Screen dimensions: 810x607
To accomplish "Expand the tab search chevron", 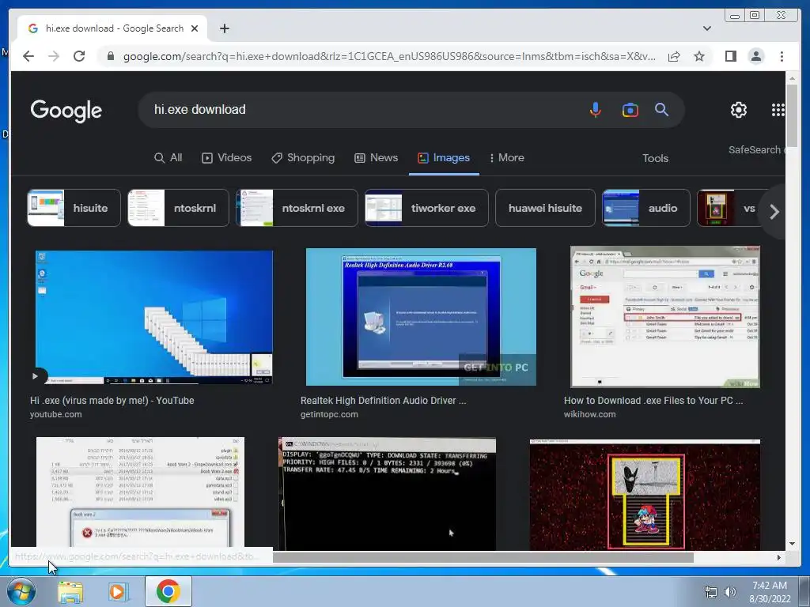I will pos(706,28).
